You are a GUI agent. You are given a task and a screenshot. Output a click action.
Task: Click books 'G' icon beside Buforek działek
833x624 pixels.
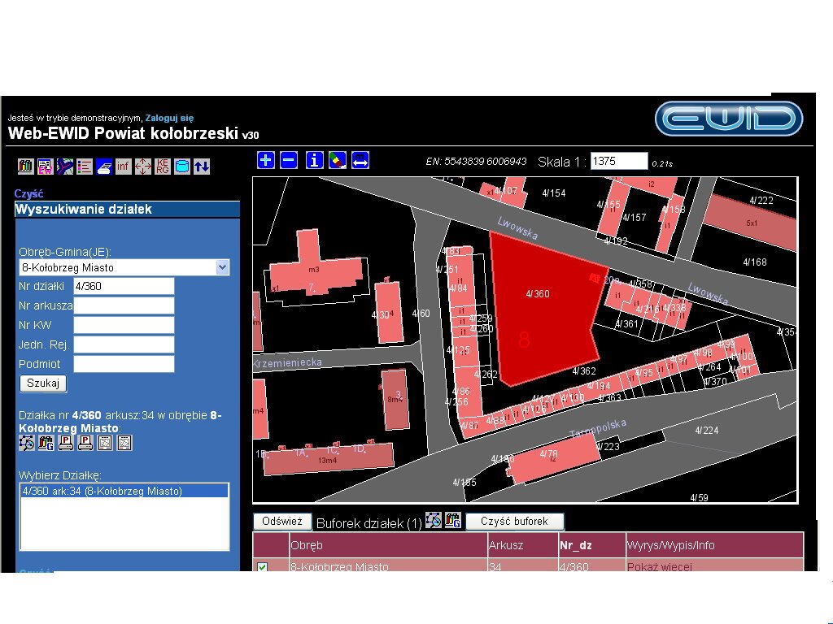click(x=453, y=521)
